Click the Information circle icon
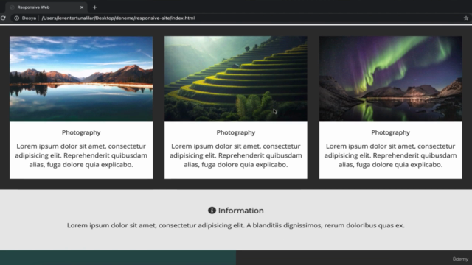The width and height of the screenshot is (472, 265). (212, 211)
